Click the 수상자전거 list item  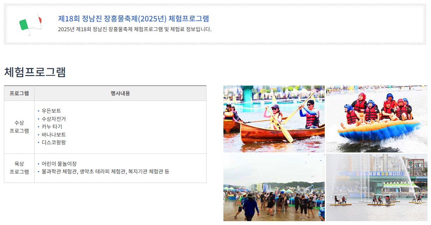click(x=53, y=119)
